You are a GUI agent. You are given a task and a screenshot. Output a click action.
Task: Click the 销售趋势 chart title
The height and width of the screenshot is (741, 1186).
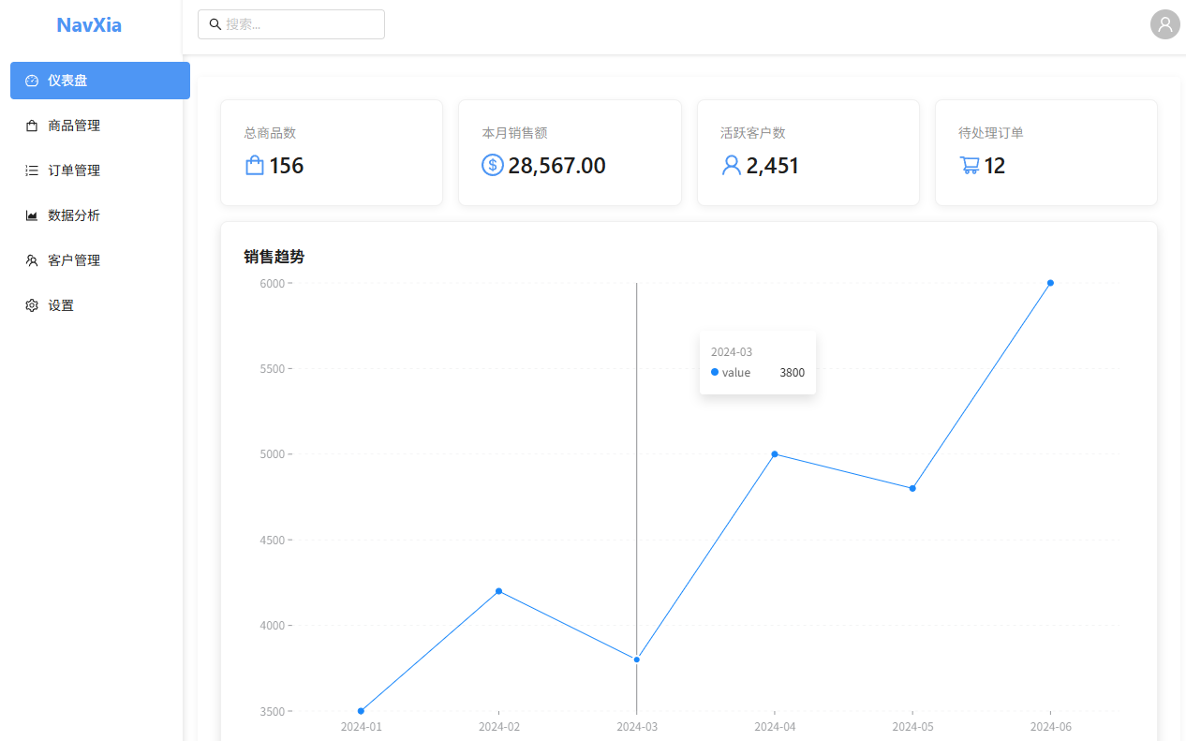[x=274, y=257]
